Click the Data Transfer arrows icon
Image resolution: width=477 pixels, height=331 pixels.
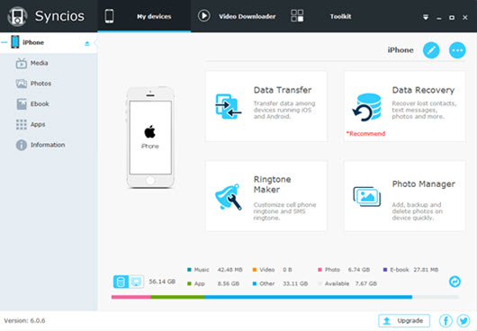(x=228, y=106)
